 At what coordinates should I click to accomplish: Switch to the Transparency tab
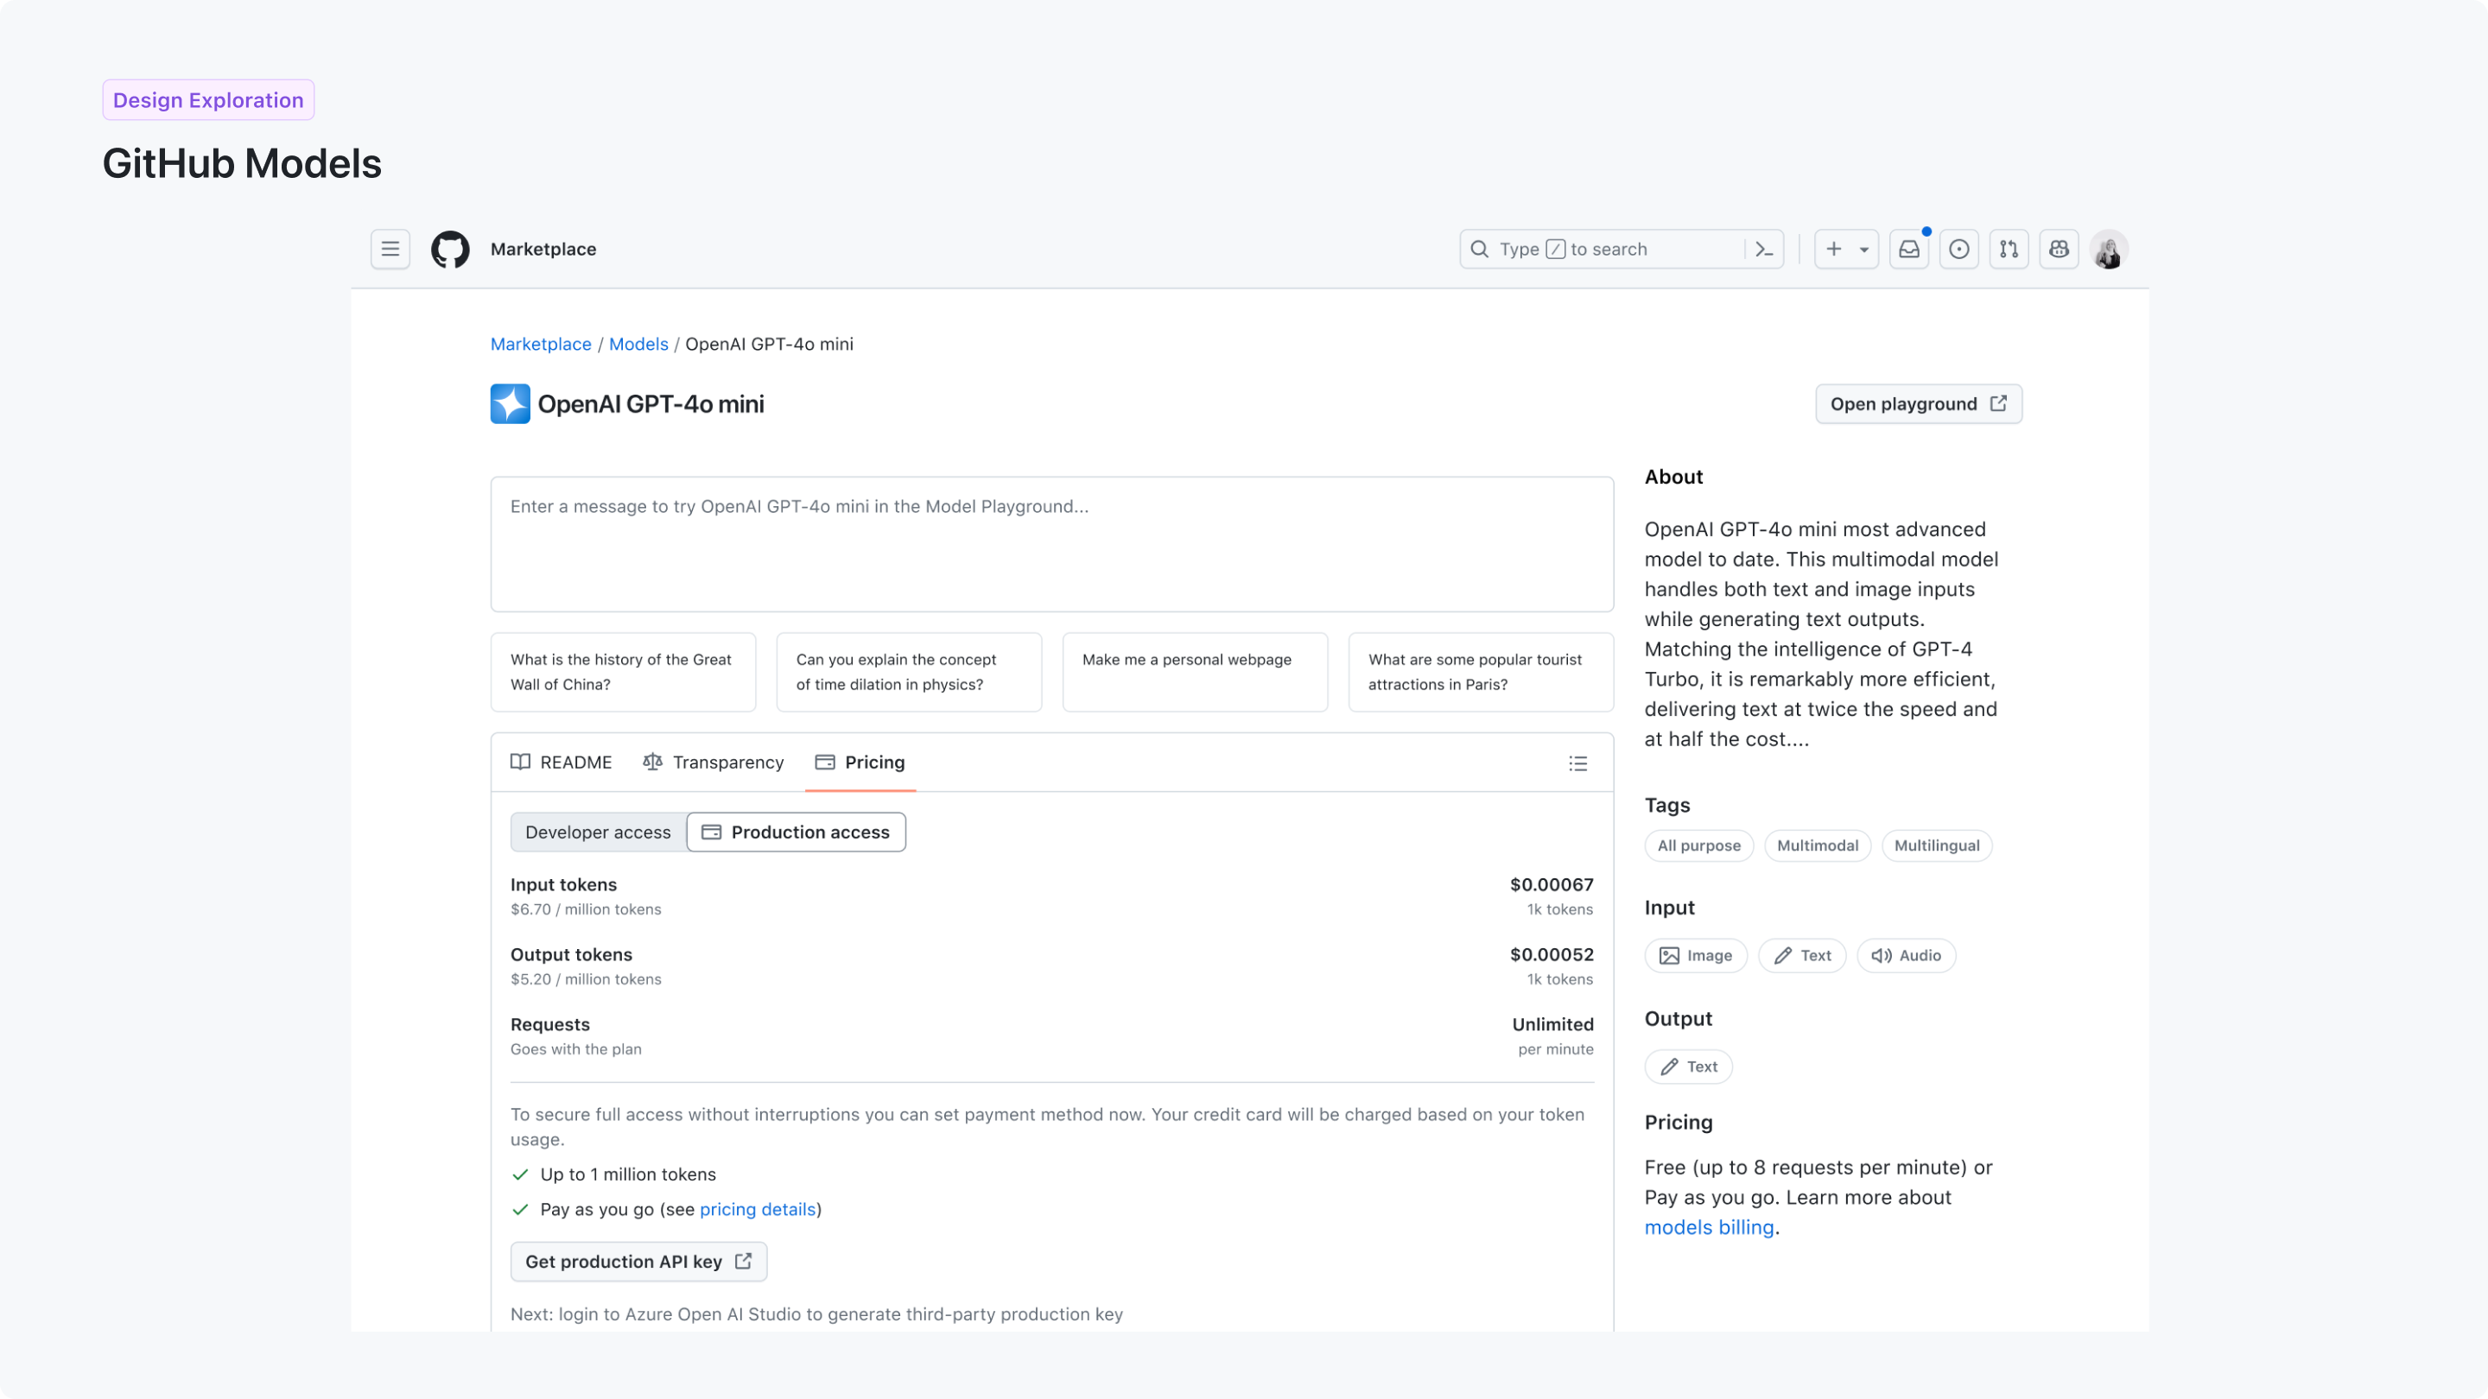[728, 762]
